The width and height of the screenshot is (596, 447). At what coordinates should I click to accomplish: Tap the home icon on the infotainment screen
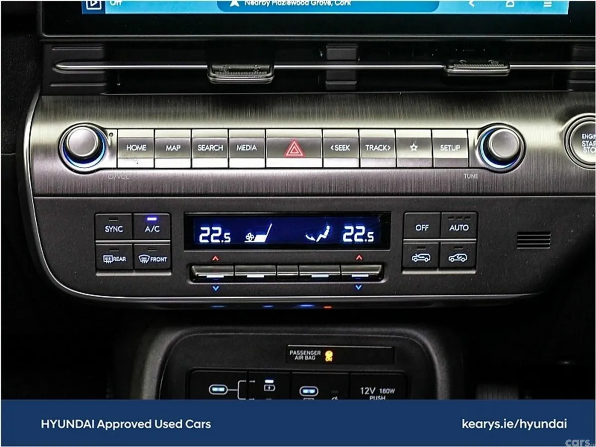510,4
